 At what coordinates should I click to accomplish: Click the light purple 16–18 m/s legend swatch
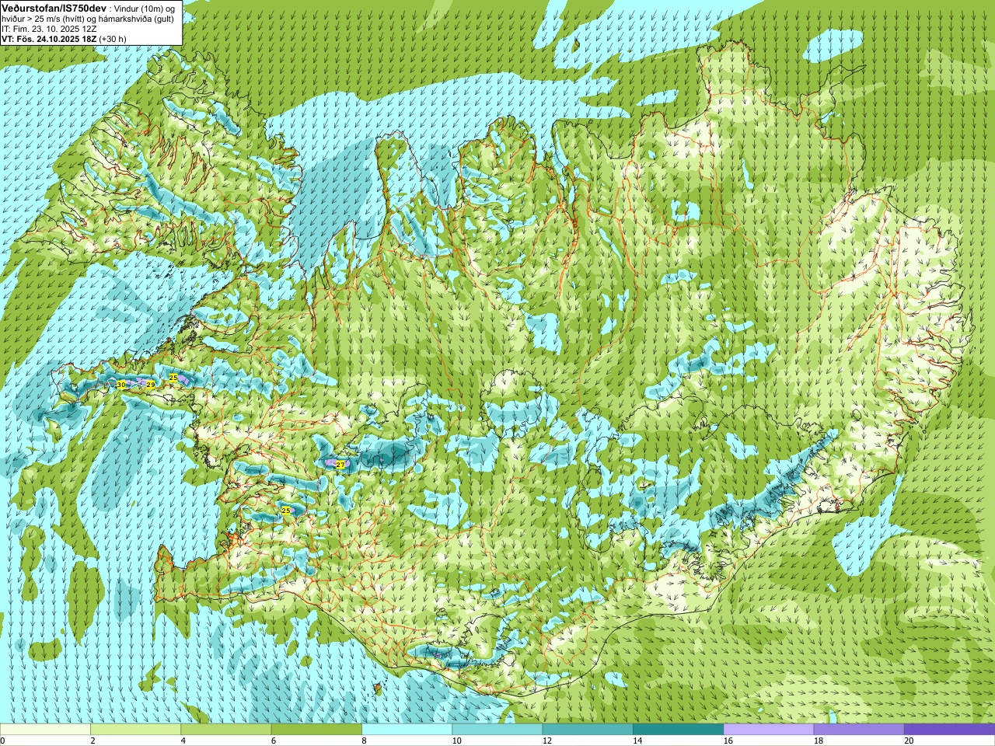769,730
